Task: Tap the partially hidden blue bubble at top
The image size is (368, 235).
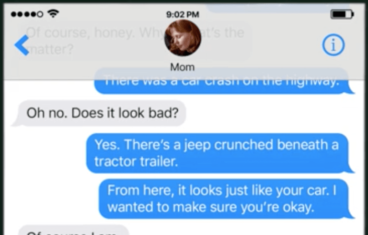Action: click(277, 9)
